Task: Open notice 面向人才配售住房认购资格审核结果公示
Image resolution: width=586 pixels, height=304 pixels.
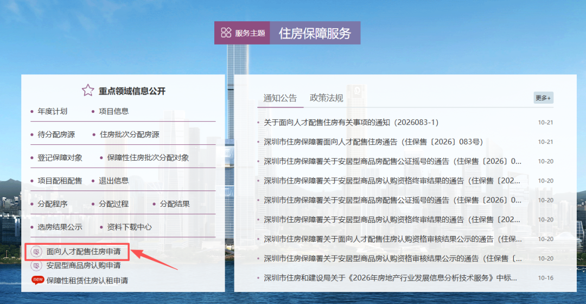Action: pos(393,239)
